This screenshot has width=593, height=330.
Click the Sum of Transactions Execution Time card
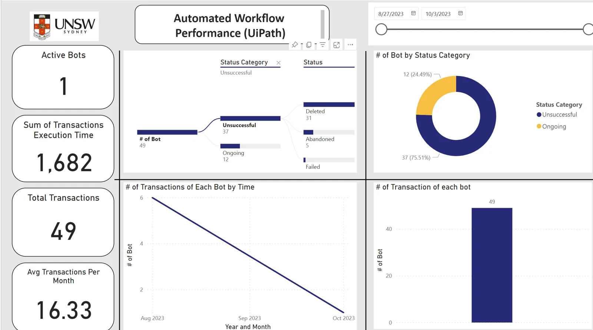click(x=63, y=149)
